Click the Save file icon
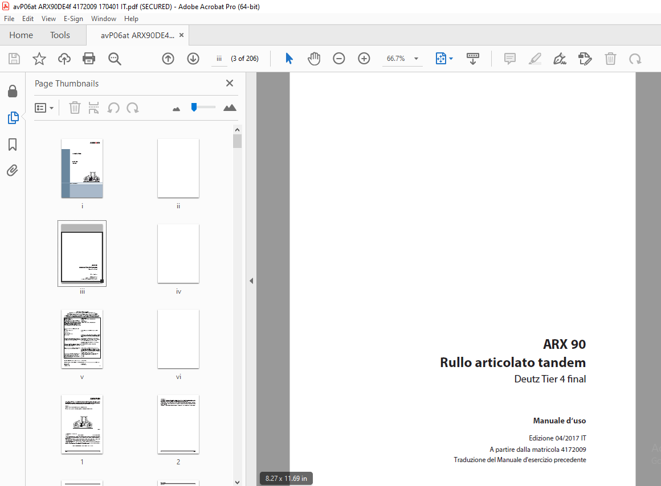The height and width of the screenshot is (486, 661). coord(14,59)
